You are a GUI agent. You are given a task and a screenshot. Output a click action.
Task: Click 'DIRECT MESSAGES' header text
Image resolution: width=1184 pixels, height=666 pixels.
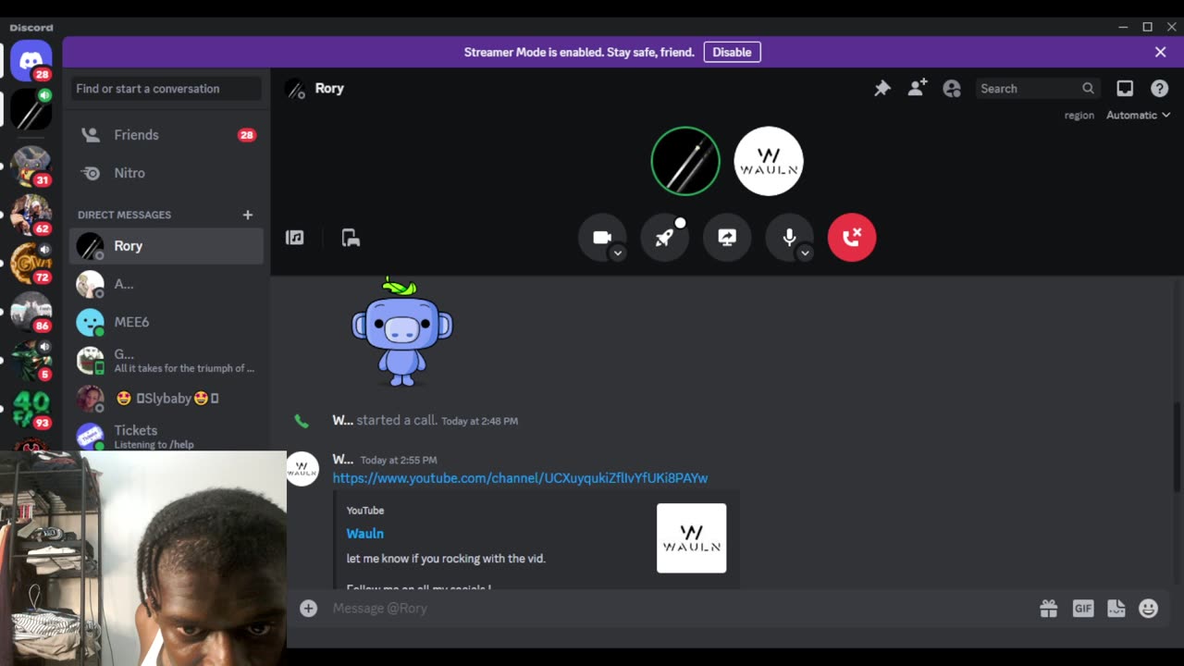tap(124, 215)
